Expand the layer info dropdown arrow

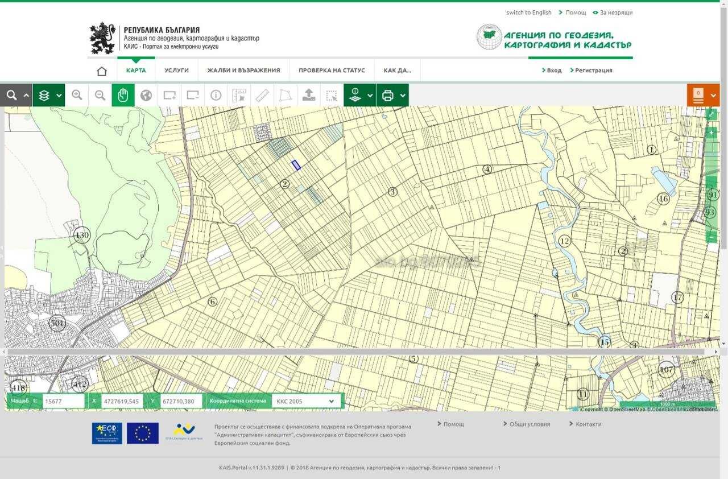click(x=370, y=96)
